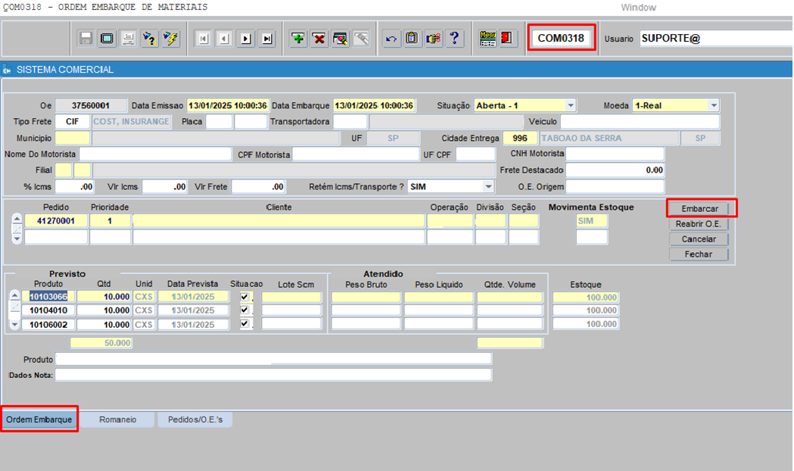Click the CNH Motorista field
794x471 pixels.
(x=615, y=154)
